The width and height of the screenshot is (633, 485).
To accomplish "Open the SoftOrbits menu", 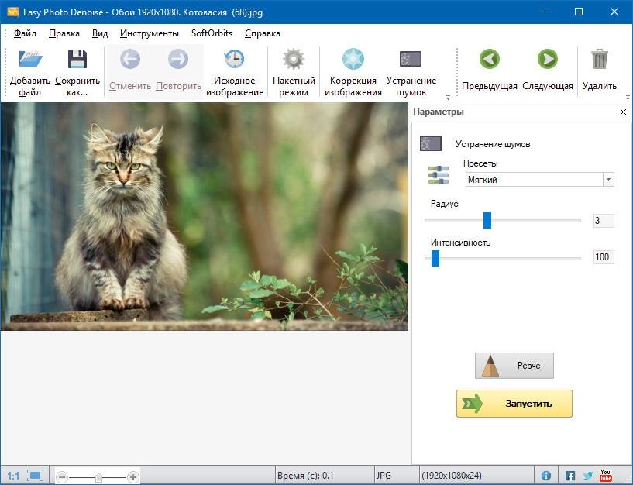I will (212, 33).
